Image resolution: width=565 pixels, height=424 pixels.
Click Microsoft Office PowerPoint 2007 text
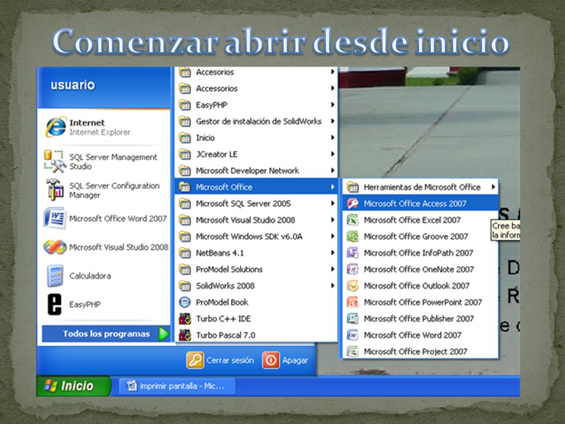click(423, 302)
